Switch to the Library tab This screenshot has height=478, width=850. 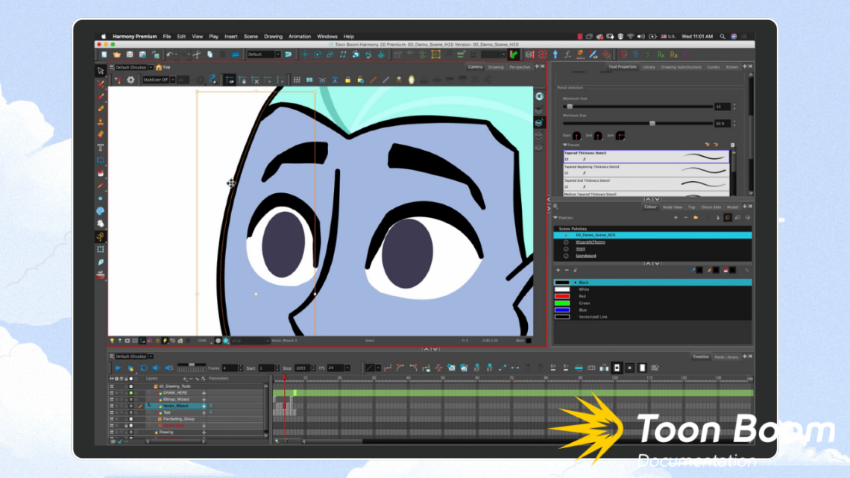point(649,67)
